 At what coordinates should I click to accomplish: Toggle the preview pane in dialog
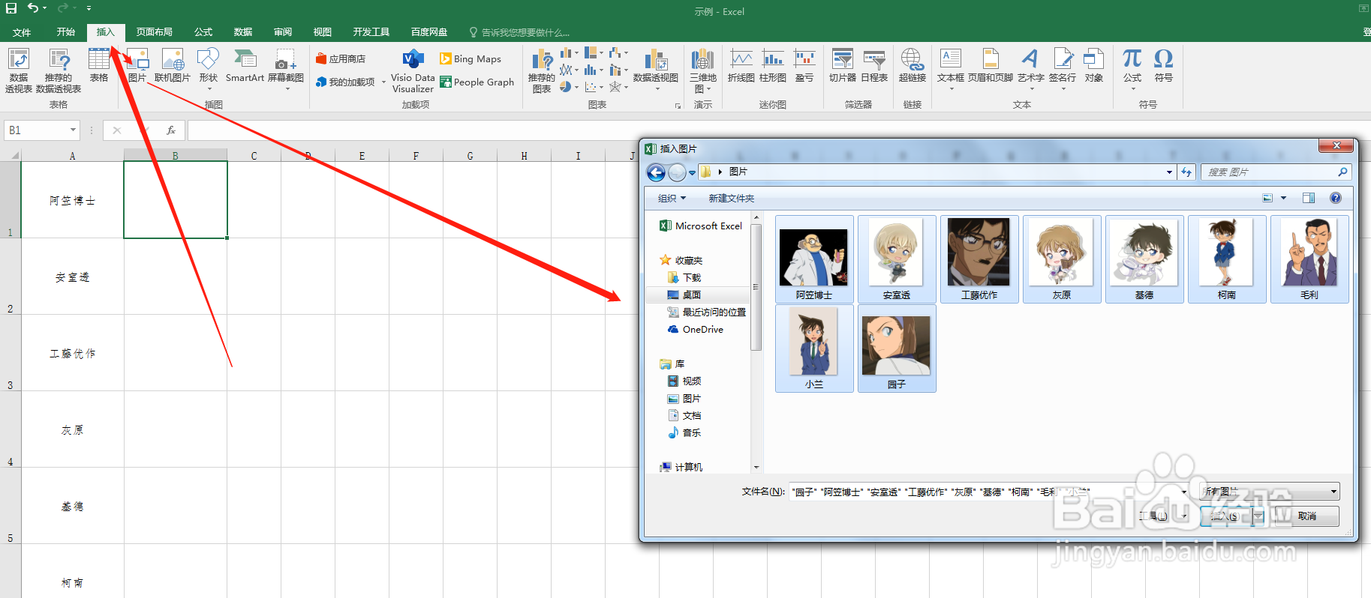pos(1309,198)
